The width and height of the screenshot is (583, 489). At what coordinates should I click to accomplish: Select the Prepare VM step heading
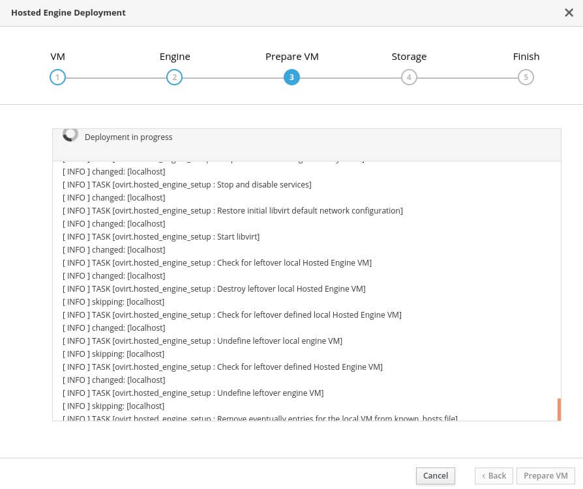point(291,57)
